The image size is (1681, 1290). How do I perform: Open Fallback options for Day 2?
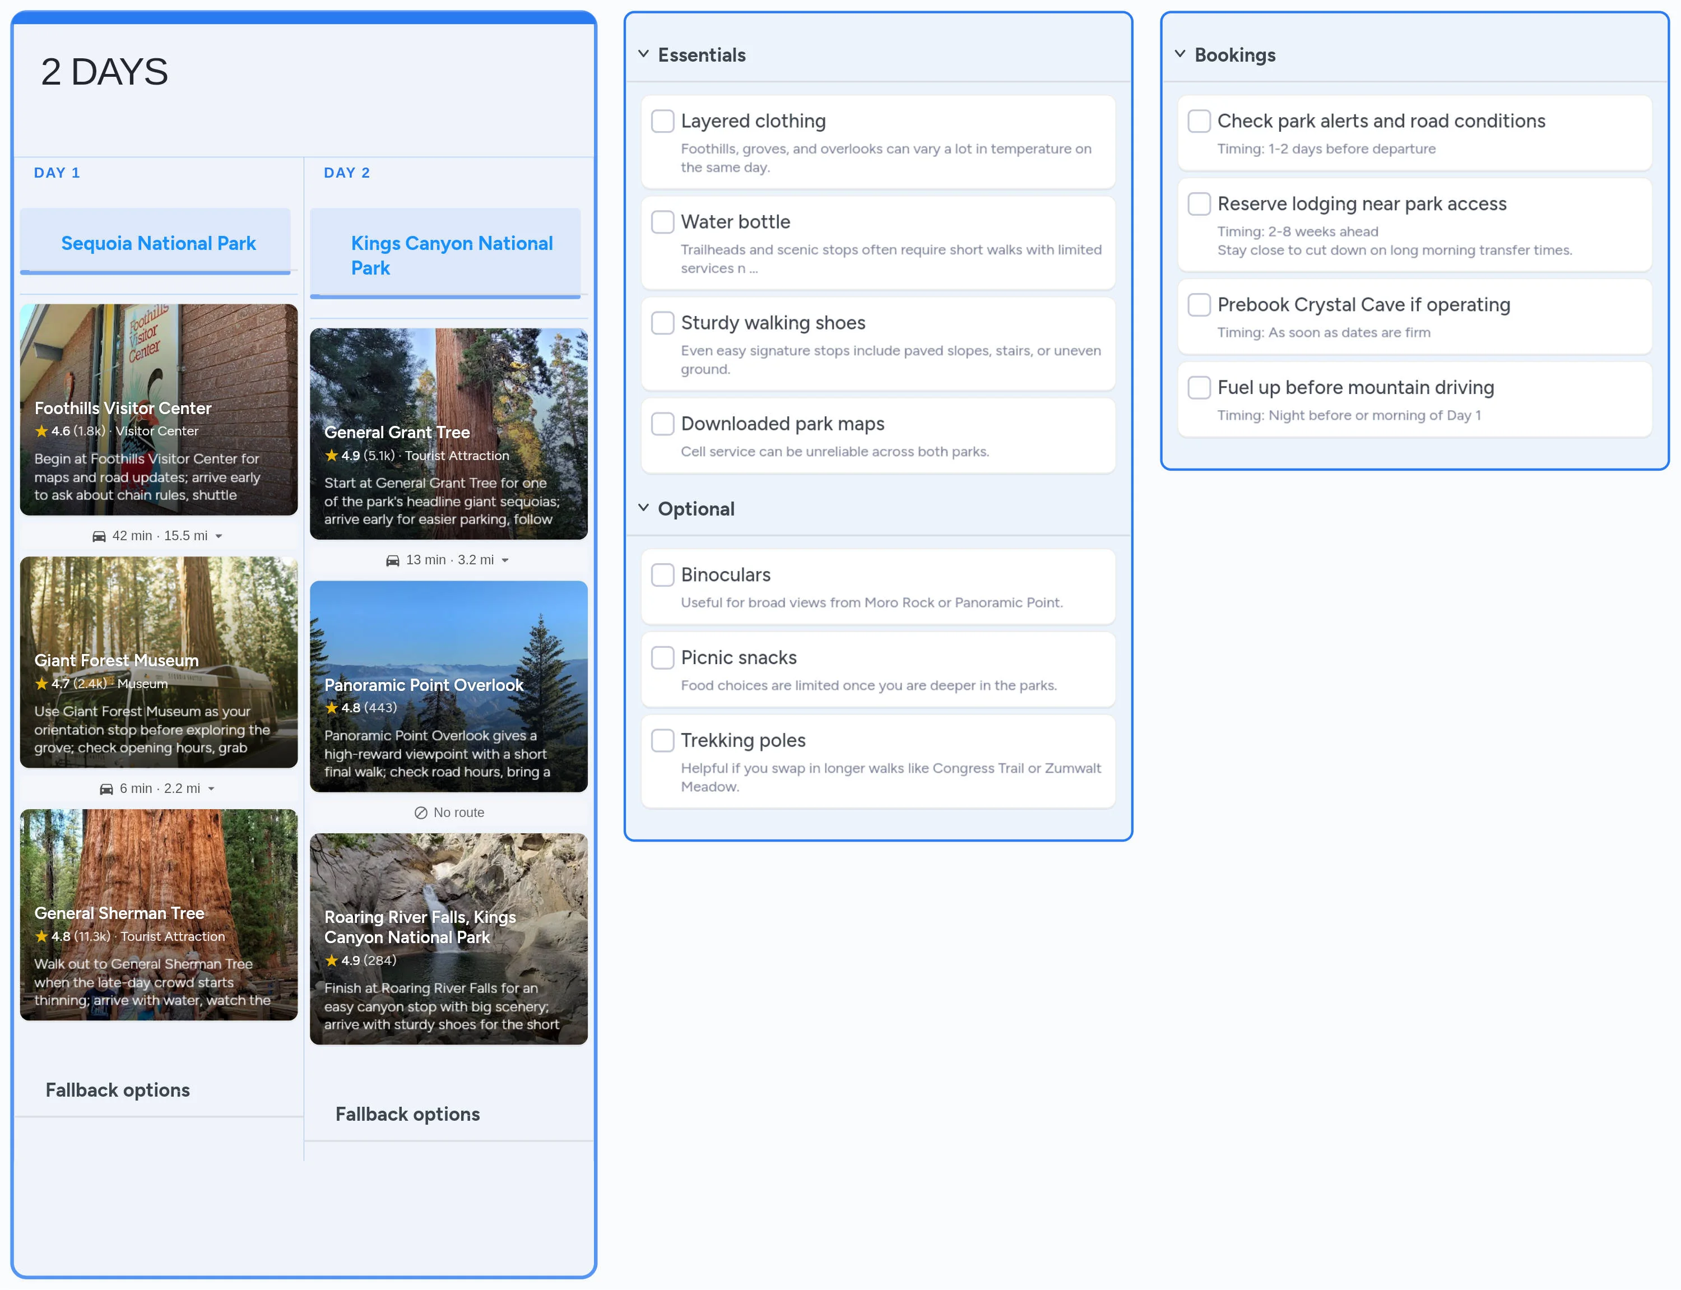point(407,1114)
